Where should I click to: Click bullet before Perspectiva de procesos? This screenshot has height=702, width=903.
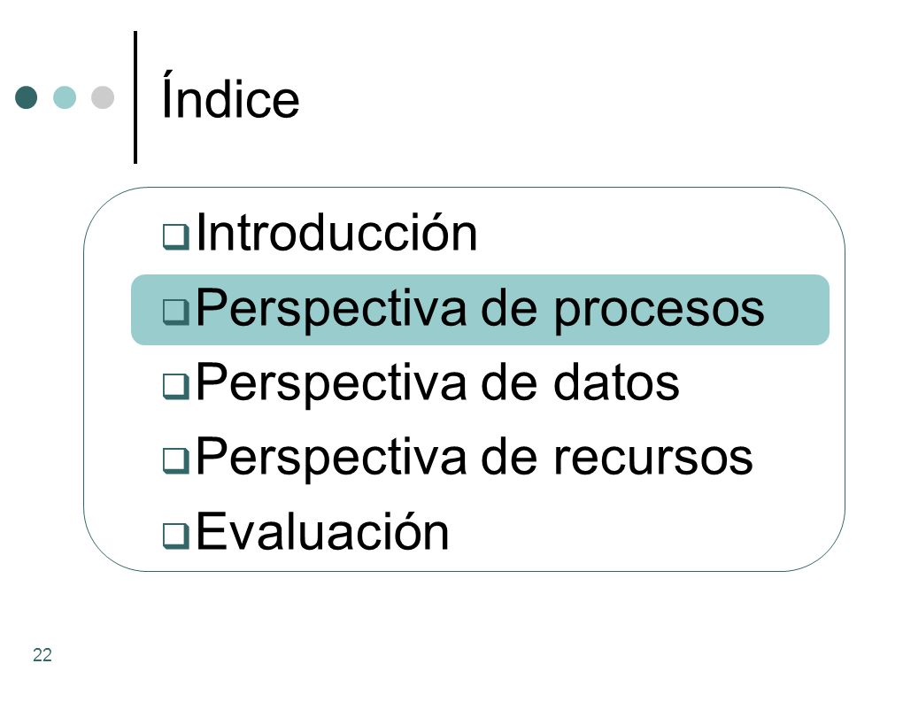175,312
